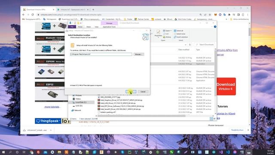Open Chrome three-dot menu

[x=247, y=15]
